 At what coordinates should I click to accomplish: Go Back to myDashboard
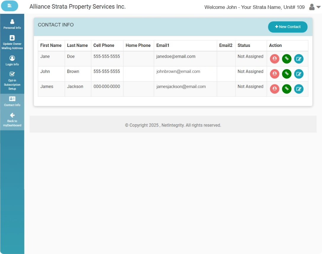[12, 120]
